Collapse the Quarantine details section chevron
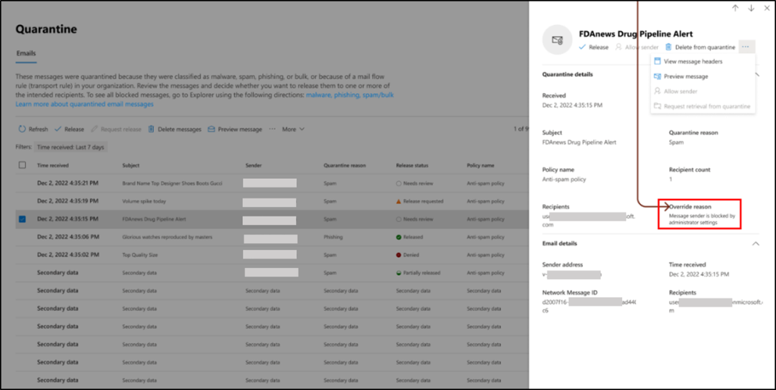The width and height of the screenshot is (776, 390). coord(756,74)
